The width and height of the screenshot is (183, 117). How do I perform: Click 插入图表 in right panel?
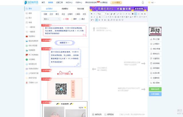[155, 83]
